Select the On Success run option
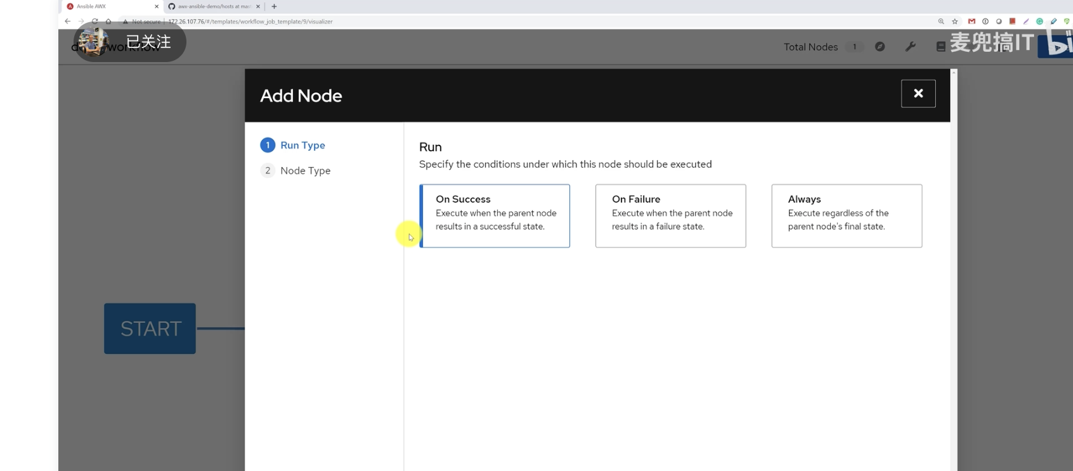The image size is (1073, 471). [495, 216]
